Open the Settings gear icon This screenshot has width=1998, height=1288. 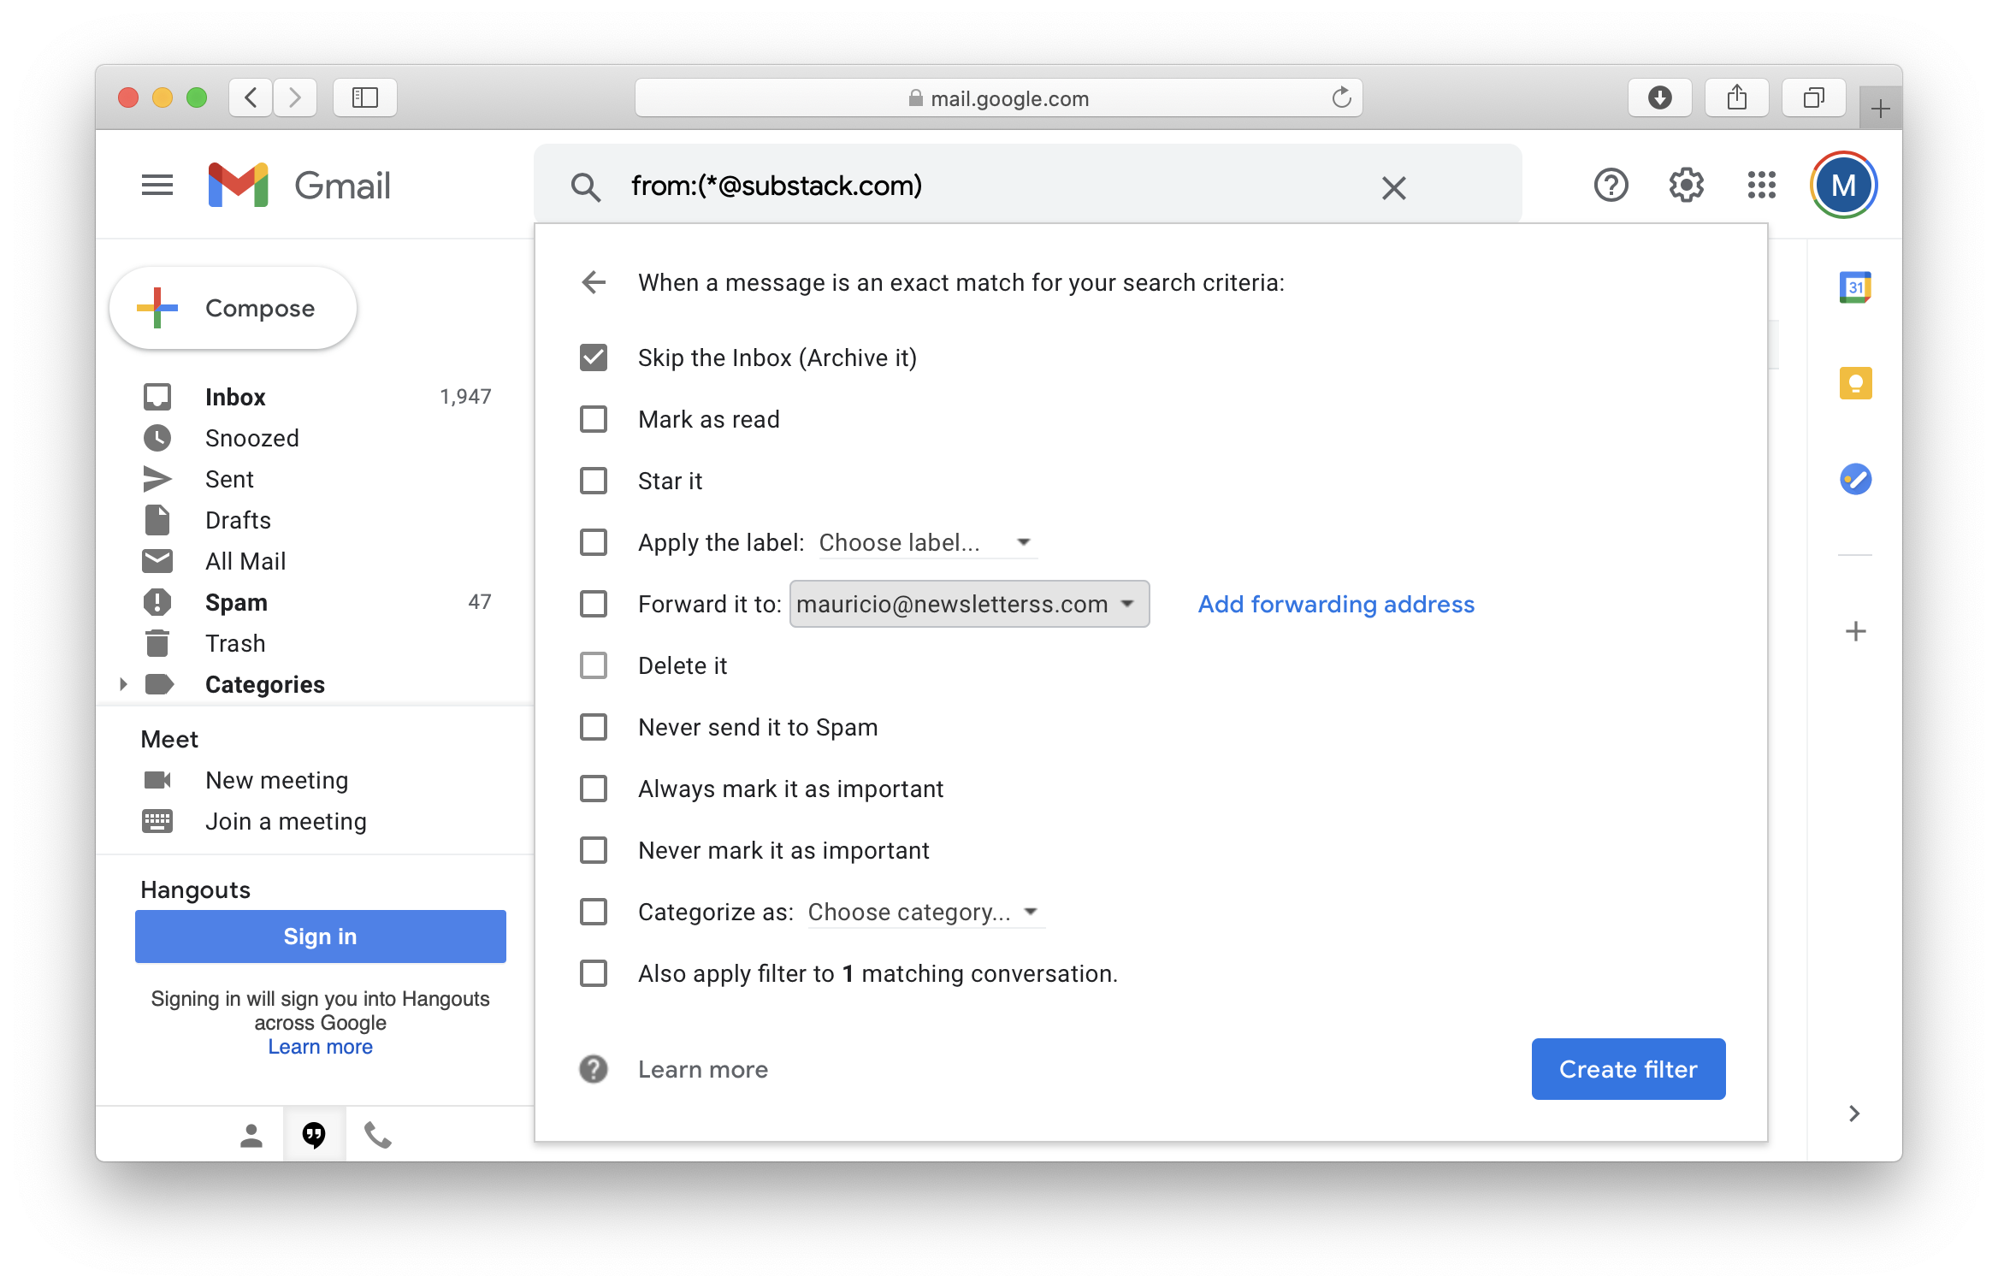1686,185
